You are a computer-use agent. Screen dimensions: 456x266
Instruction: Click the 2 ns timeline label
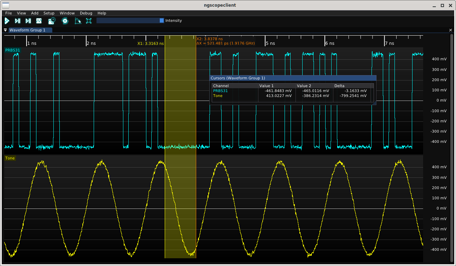tap(91, 43)
